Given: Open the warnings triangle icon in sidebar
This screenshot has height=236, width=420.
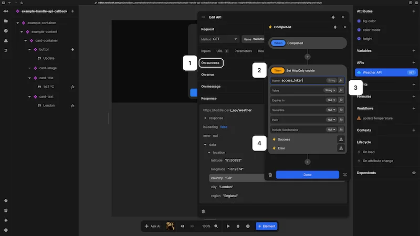Looking at the screenshot, I should pos(6,41).
